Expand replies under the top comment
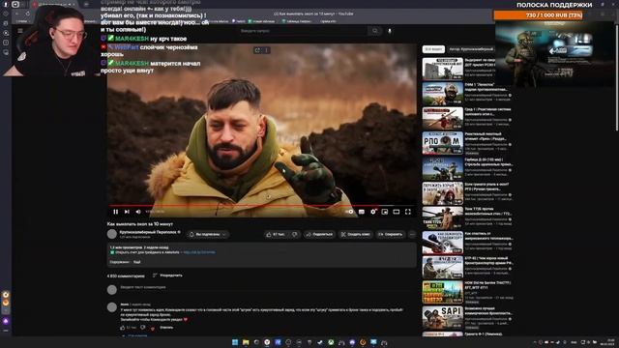The image size is (619, 348). [x=134, y=335]
